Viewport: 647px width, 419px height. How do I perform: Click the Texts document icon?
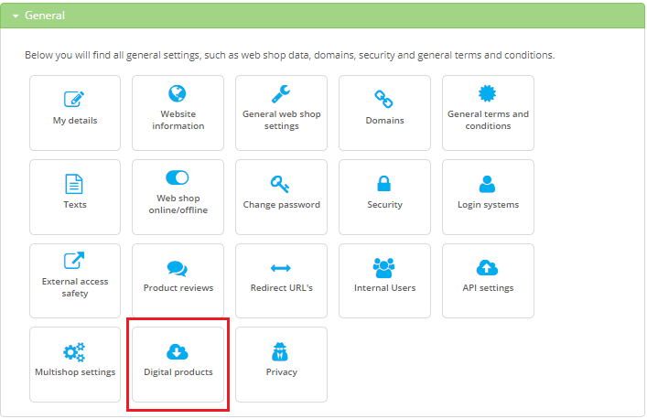[x=74, y=184]
